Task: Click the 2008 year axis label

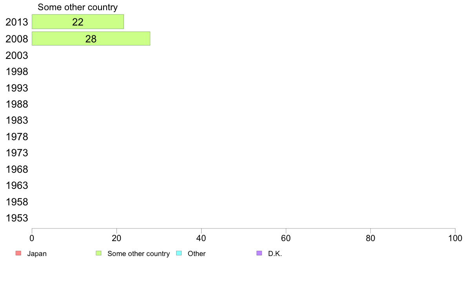Action: click(x=16, y=39)
